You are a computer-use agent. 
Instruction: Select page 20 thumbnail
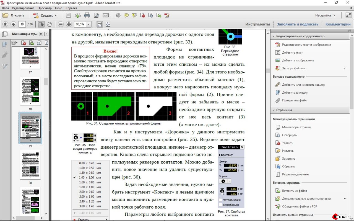click(x=30, y=165)
